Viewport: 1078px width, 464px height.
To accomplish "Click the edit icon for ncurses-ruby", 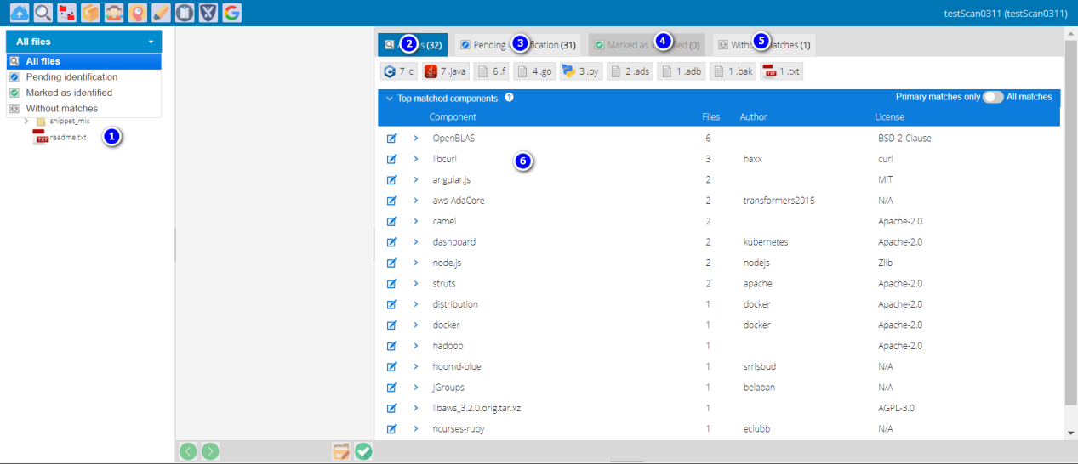I will click(392, 429).
